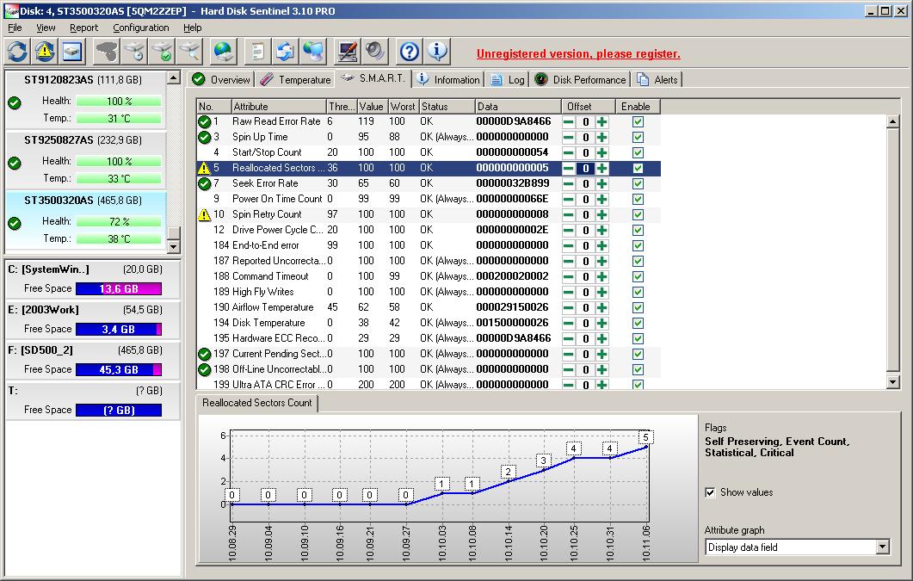The width and height of the screenshot is (913, 581).
Task: Click the Offset column header
Action: (588, 107)
